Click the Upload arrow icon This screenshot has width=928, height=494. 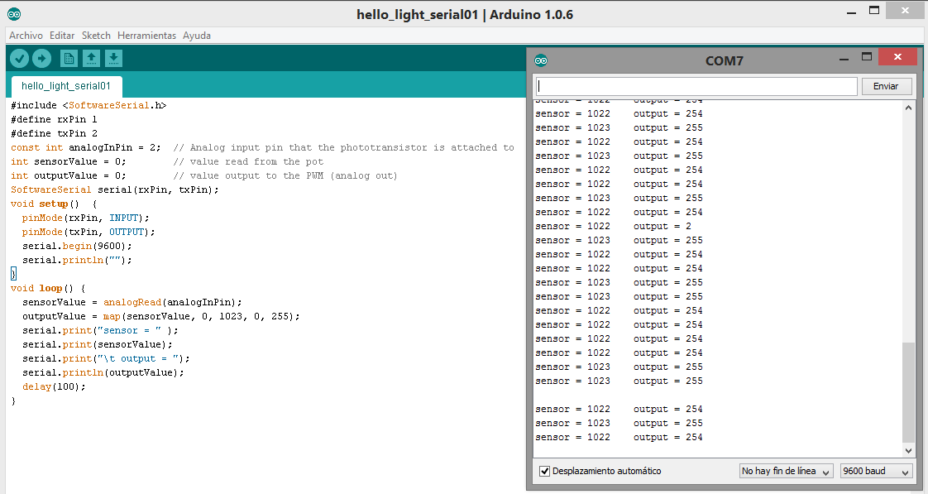(41, 58)
